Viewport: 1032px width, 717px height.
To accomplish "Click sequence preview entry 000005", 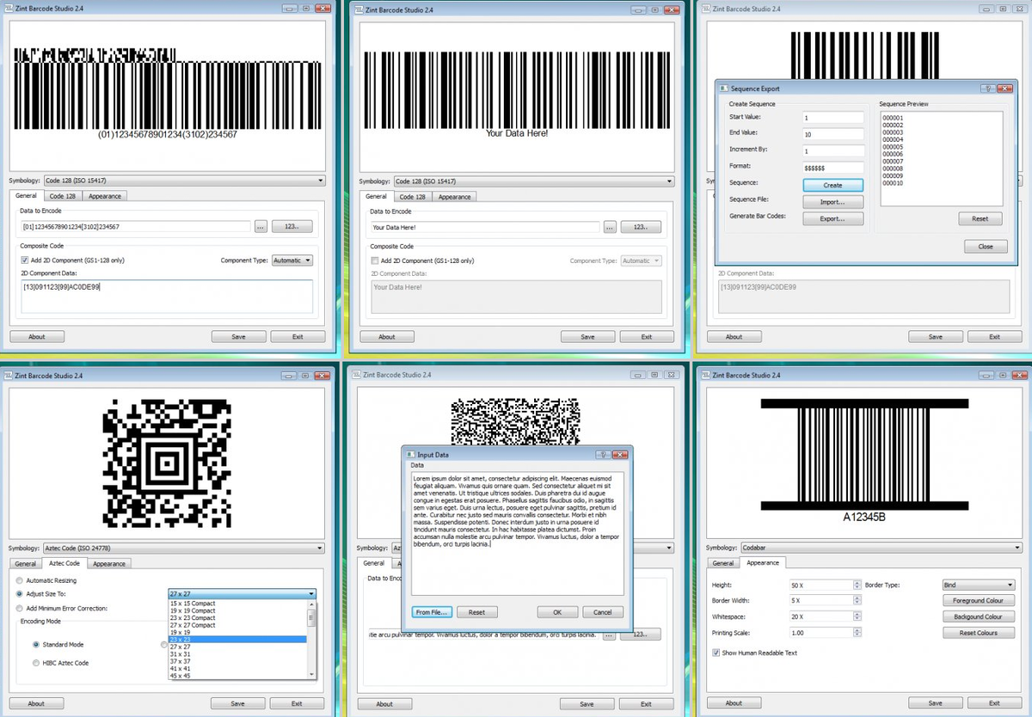I will point(893,145).
